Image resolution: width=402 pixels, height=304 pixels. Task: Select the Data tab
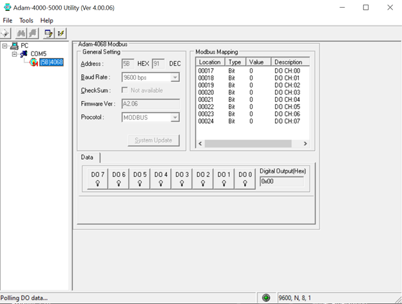(x=87, y=157)
